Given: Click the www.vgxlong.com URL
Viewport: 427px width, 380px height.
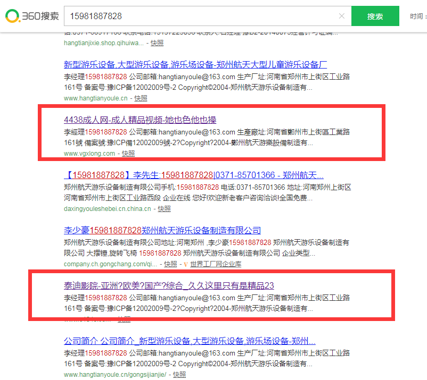Looking at the screenshot, I should coord(89,154).
